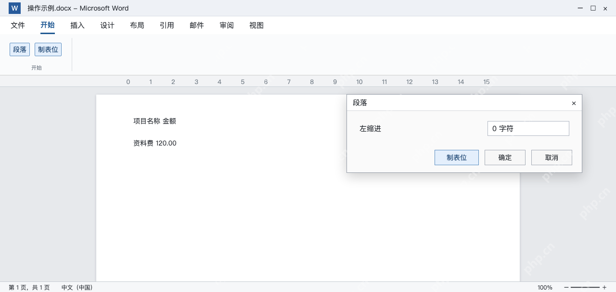The image size is (616, 292).
Task: Click the 制表位 button in the ribbon
Action: point(48,49)
